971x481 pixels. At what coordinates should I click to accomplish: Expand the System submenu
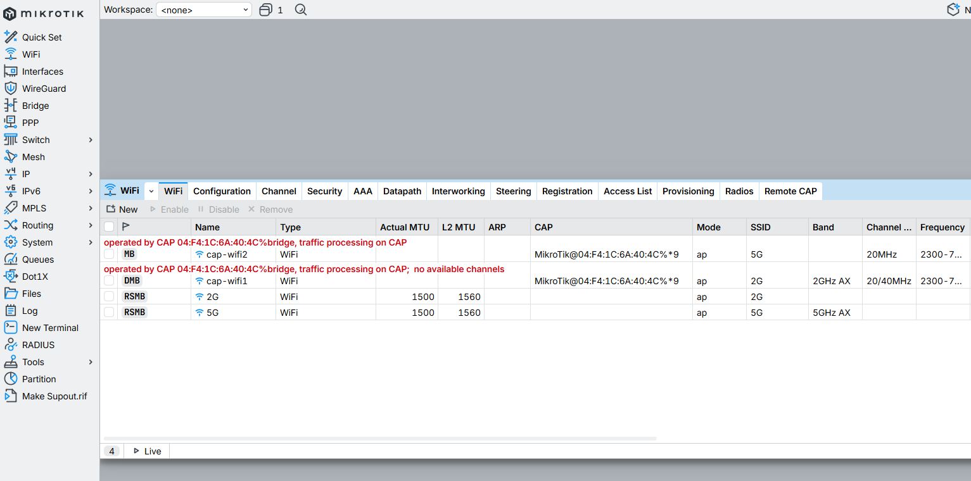91,242
